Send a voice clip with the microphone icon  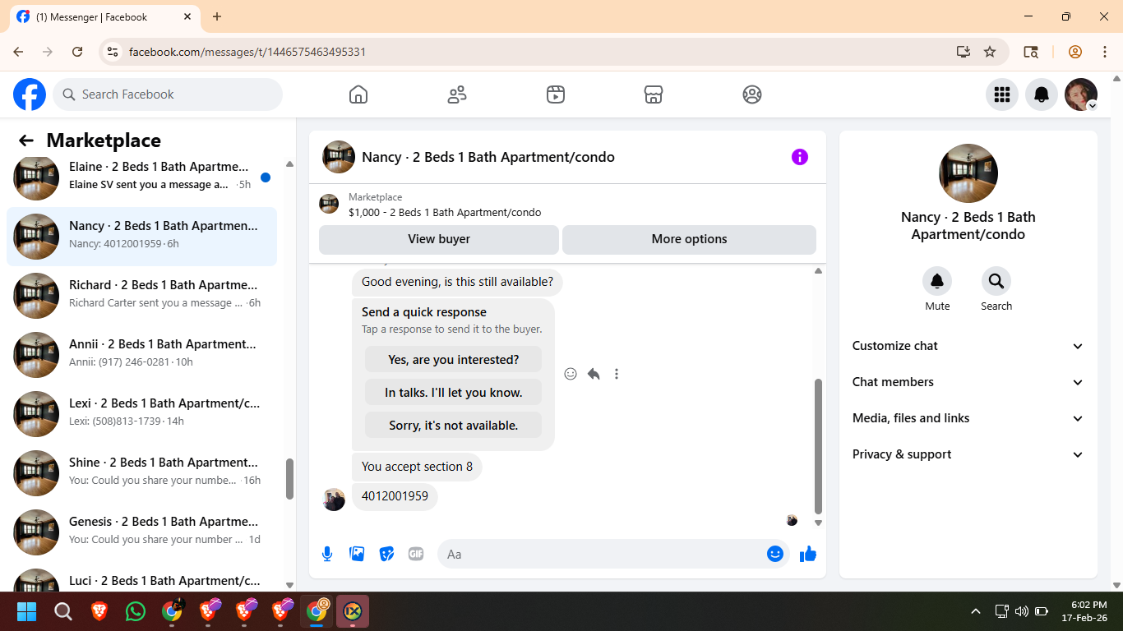tap(327, 554)
